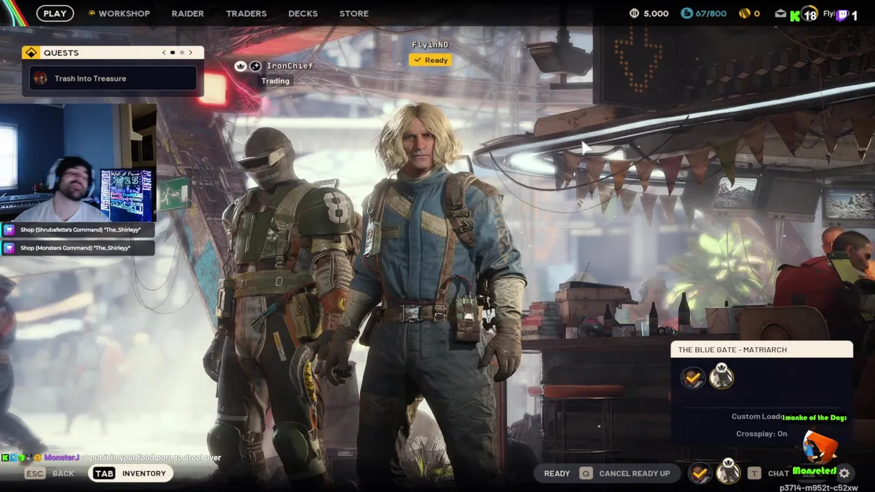This screenshot has height=492, width=875.
Task: Go to next quest page arrow
Action: pyautogui.click(x=191, y=53)
